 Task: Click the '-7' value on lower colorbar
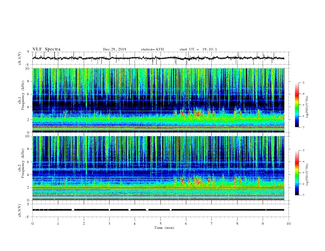click(x=302, y=195)
